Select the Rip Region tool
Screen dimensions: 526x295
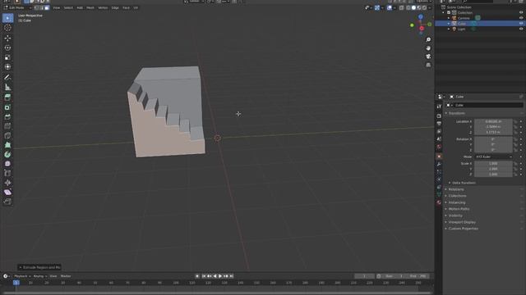coord(7,202)
